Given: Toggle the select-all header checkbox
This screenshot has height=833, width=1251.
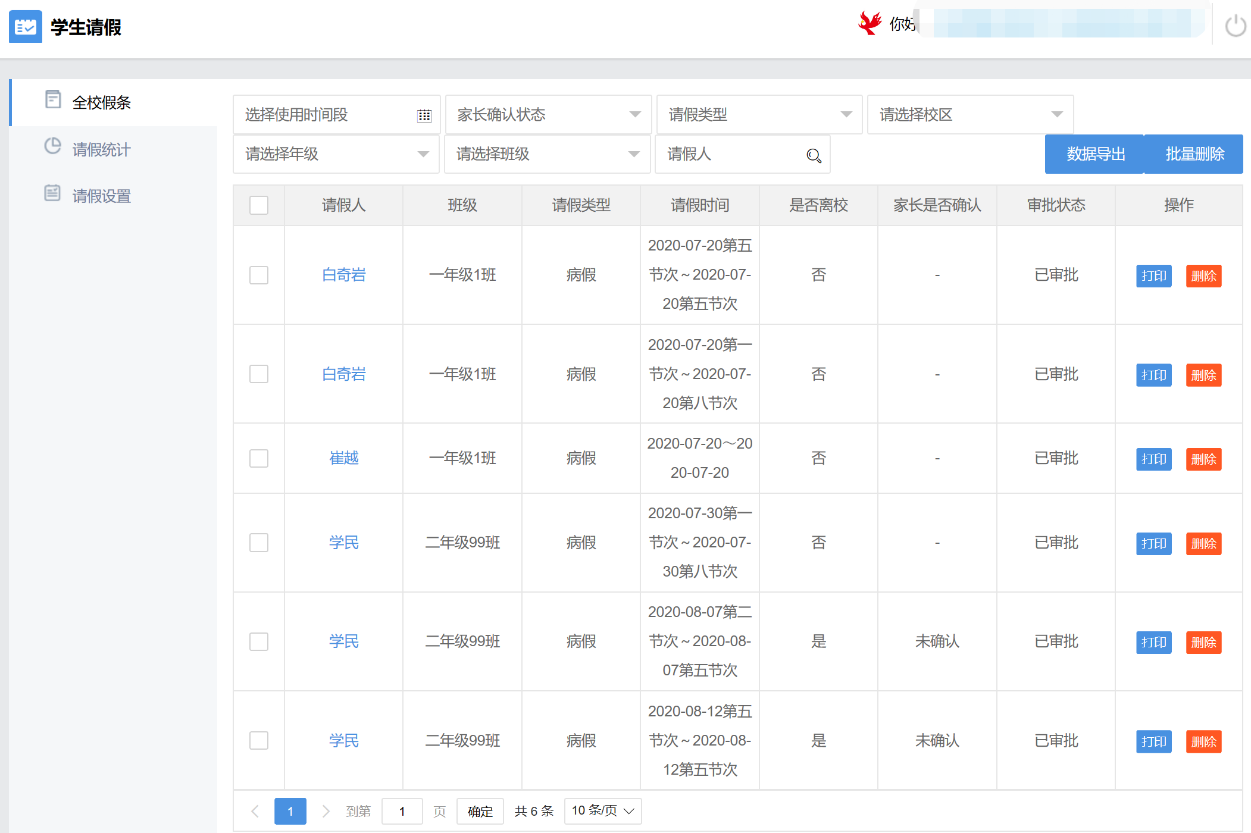Looking at the screenshot, I should (x=259, y=205).
